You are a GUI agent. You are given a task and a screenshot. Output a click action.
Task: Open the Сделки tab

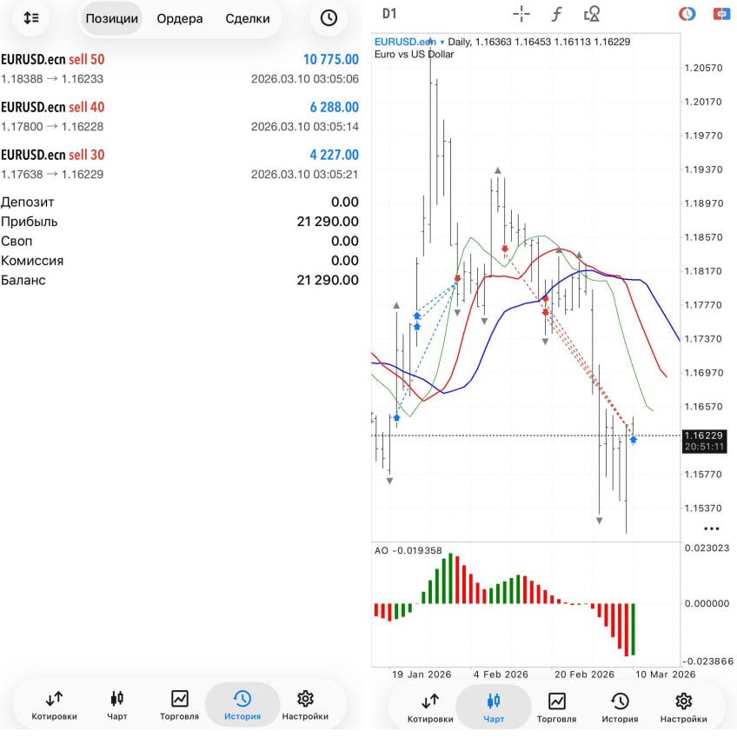pos(248,18)
